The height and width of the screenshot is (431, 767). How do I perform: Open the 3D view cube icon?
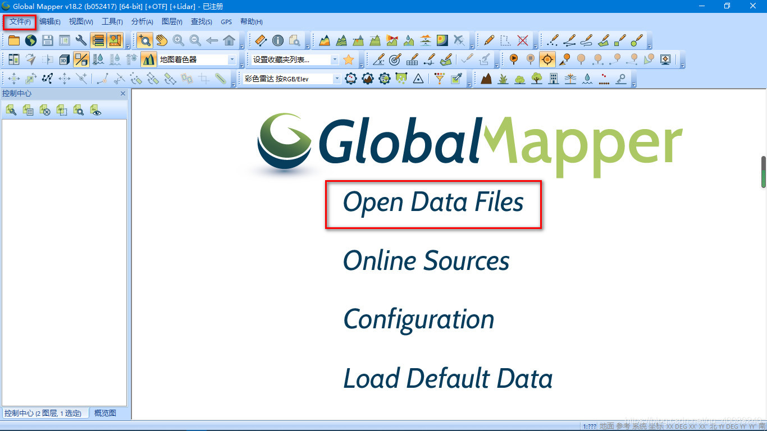click(x=65, y=59)
